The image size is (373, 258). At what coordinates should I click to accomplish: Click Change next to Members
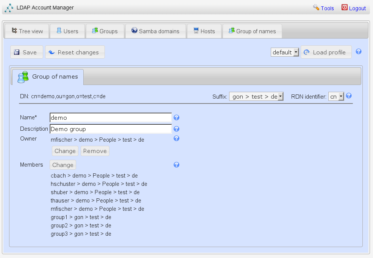point(63,165)
